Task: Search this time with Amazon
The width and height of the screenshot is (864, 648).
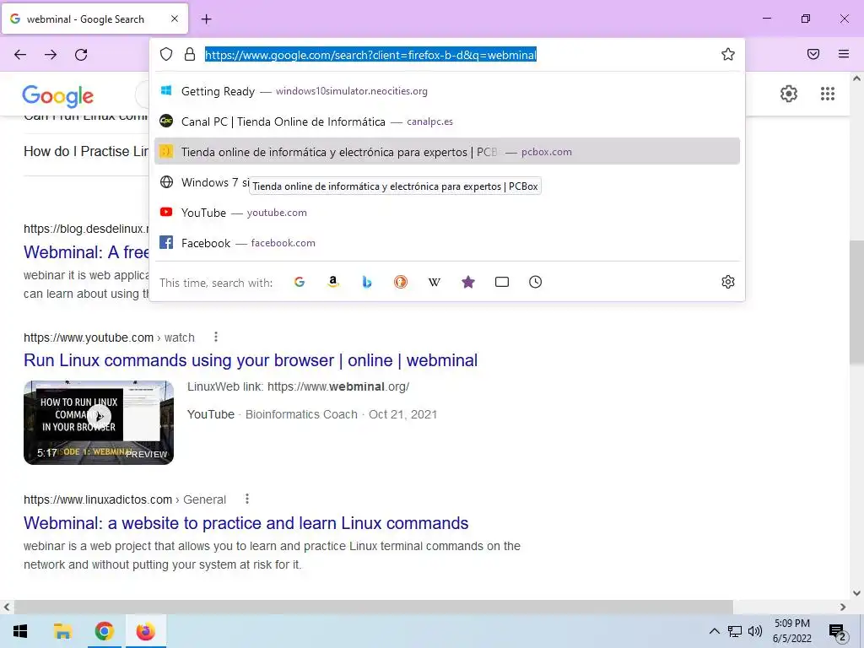Action: (333, 282)
